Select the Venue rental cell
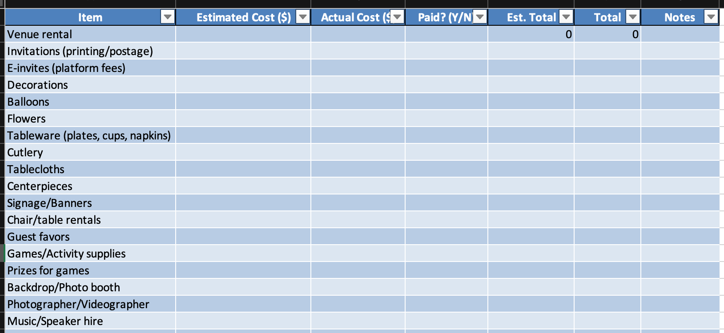The height and width of the screenshot is (333, 724). pos(90,34)
